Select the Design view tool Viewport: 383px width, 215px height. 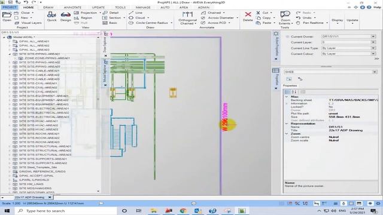66,17
